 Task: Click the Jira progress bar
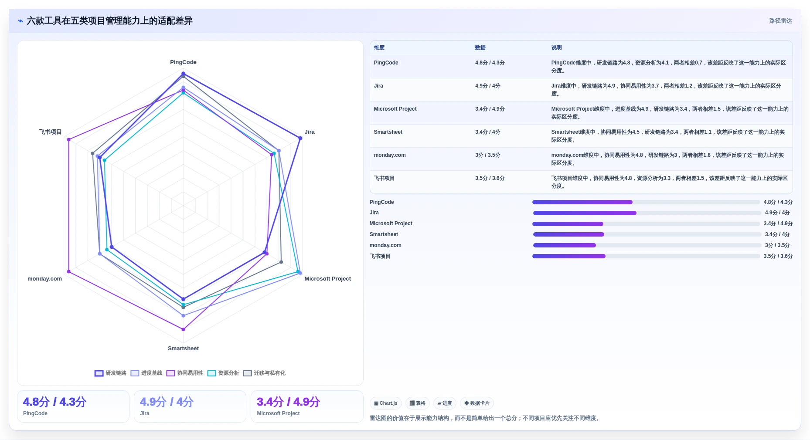point(647,213)
